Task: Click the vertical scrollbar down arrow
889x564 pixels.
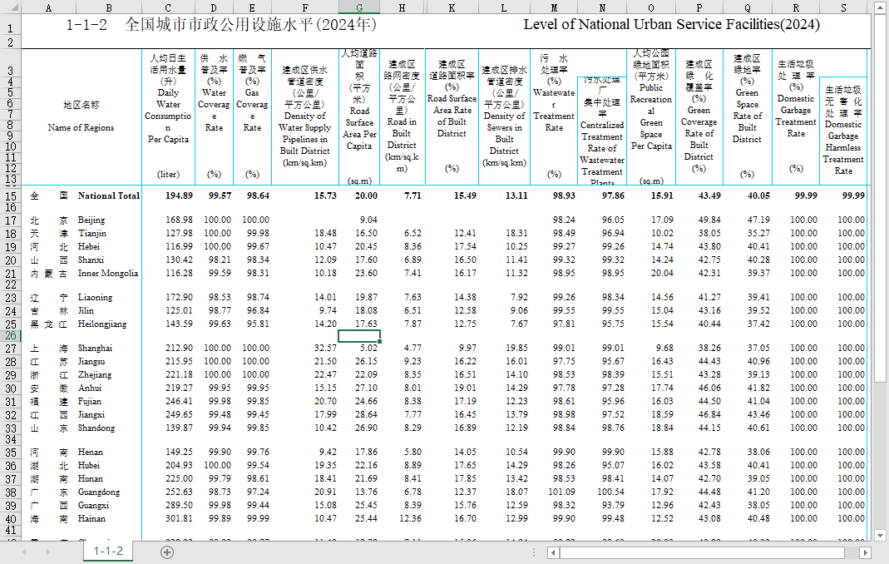Action: (882, 534)
